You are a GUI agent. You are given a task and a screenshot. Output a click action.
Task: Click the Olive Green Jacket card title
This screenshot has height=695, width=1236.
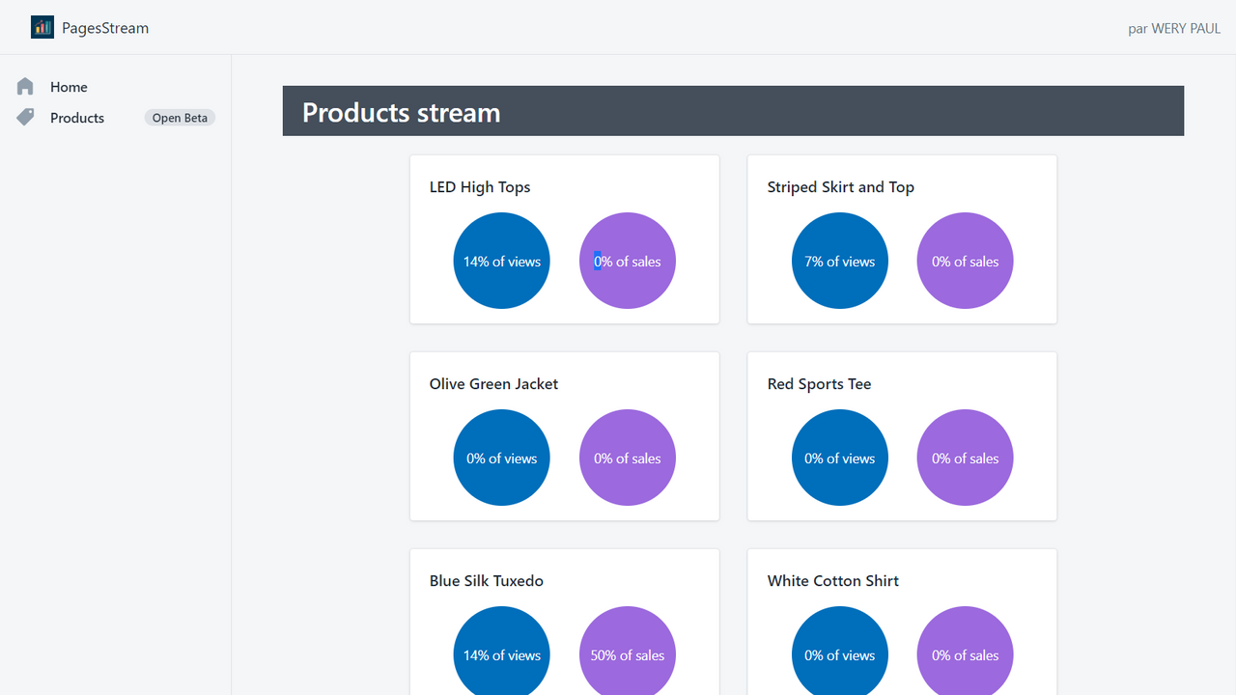tap(493, 384)
